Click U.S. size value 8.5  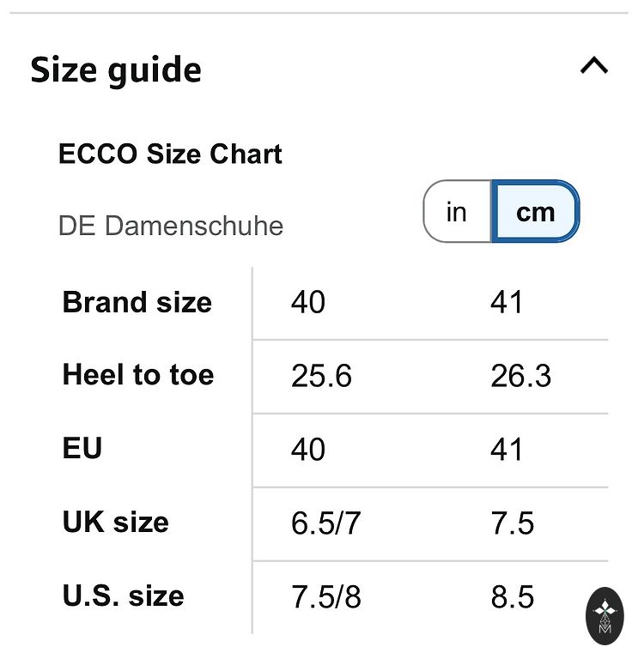(x=513, y=597)
